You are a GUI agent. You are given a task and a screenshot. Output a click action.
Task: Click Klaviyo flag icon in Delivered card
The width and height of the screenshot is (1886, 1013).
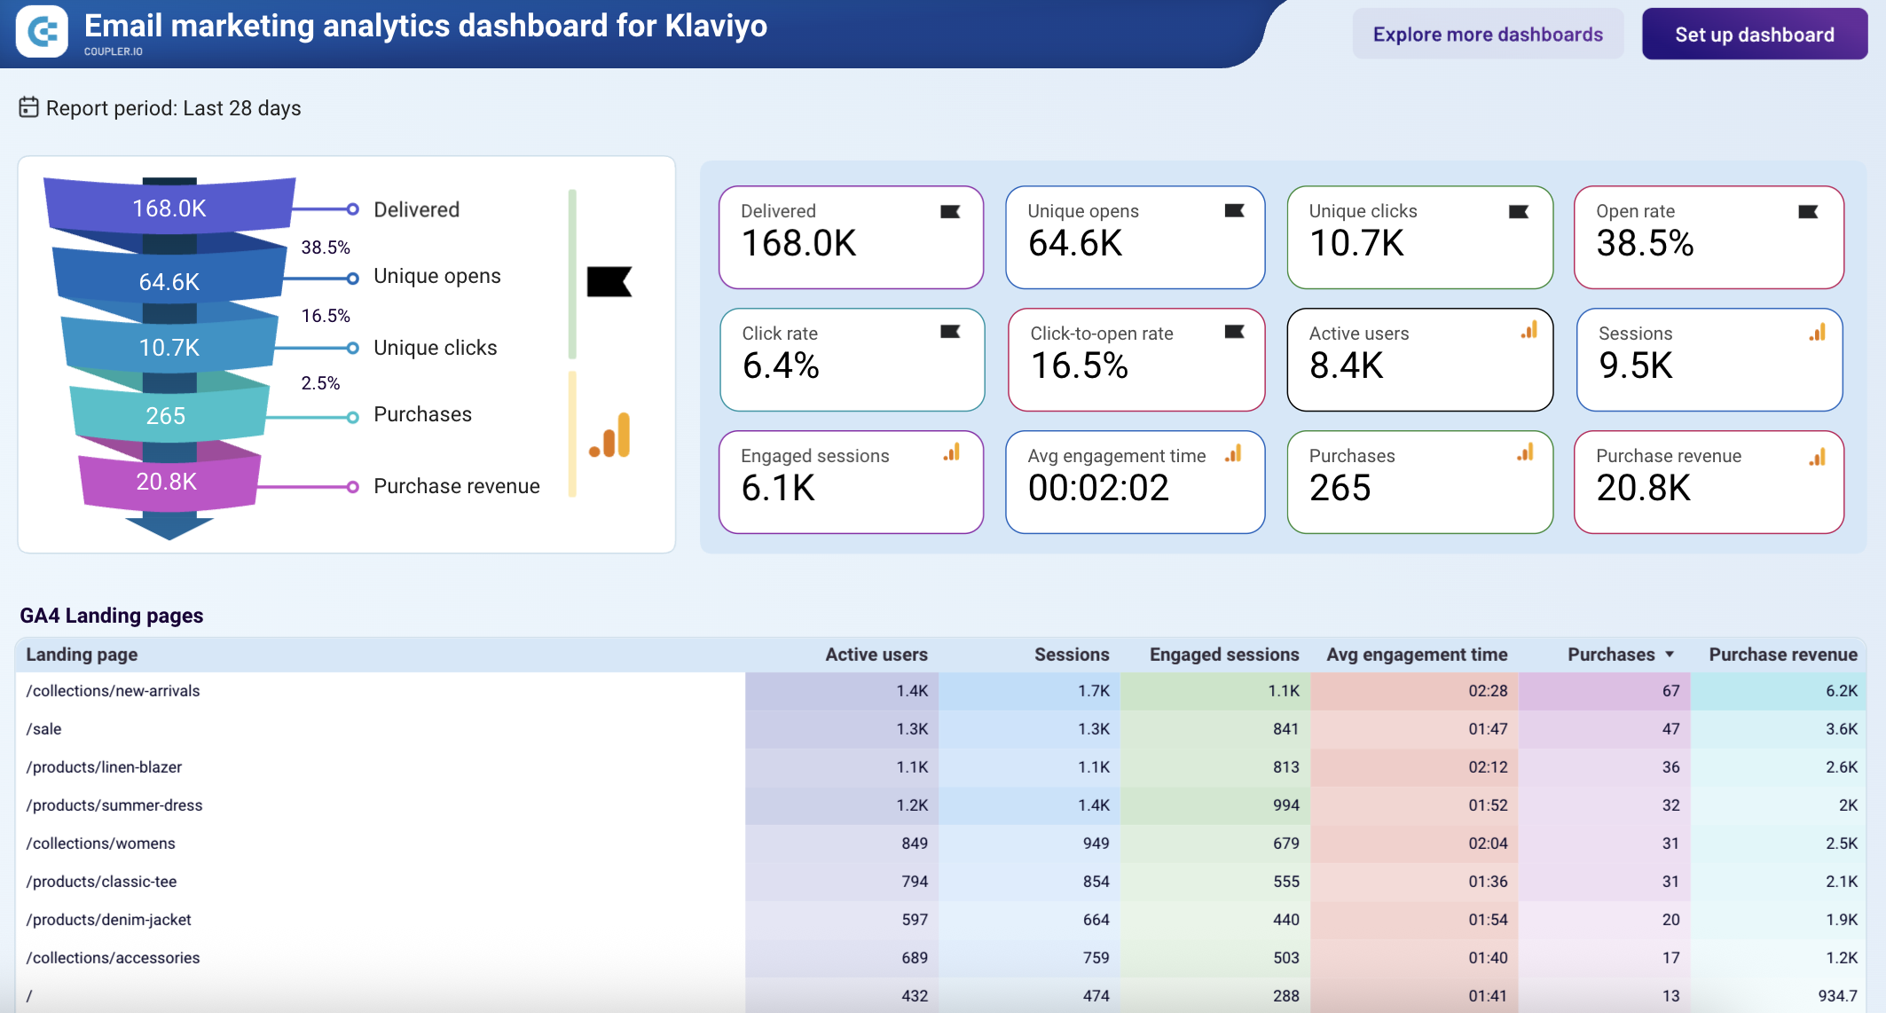950,211
